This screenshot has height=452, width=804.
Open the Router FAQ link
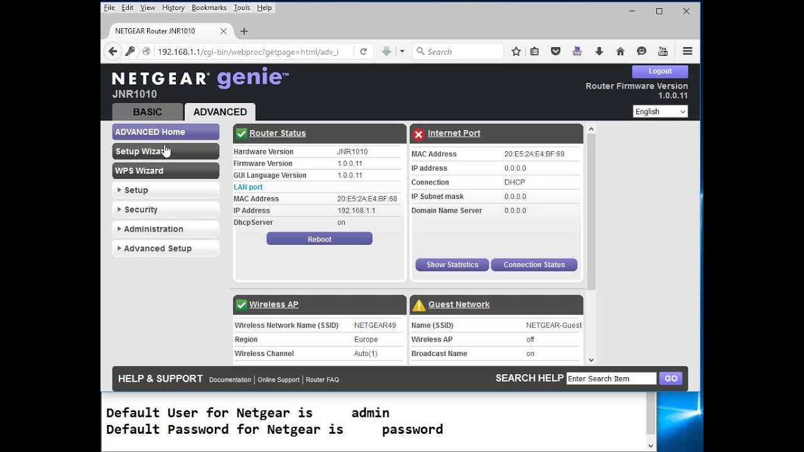(322, 380)
